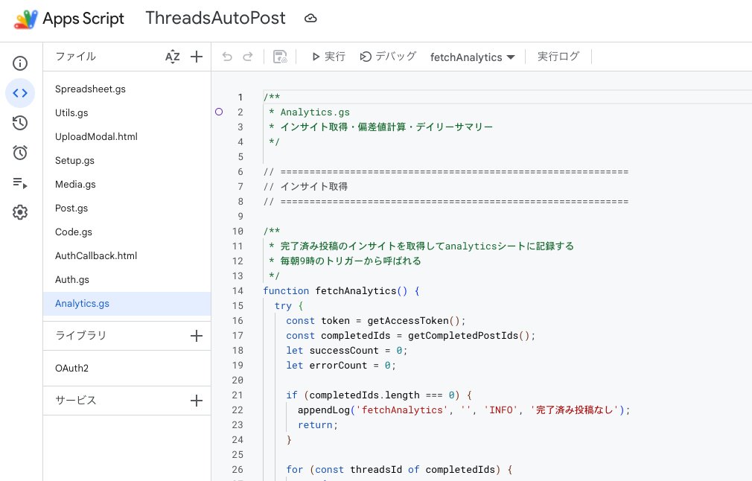Sort files alphabetically with AZ icon

(x=173, y=57)
